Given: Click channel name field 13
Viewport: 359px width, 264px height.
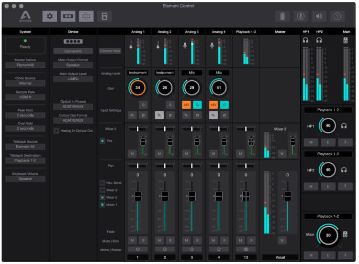Looking at the screenshot, I should pos(246,257).
